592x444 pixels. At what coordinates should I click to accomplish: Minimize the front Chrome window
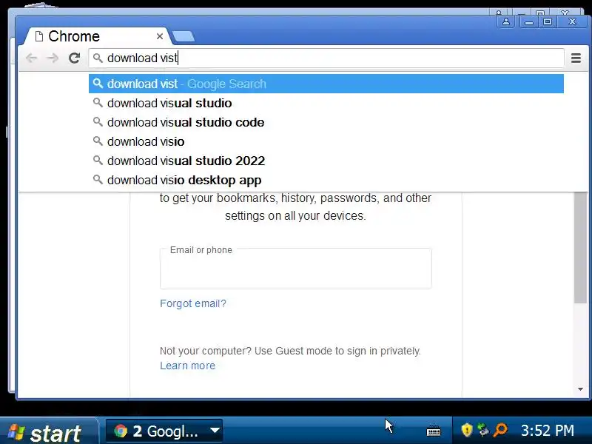point(529,22)
